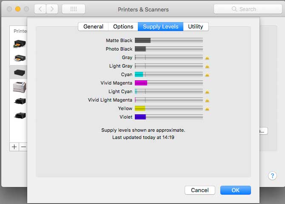
Task: Click the forward navigation arrow
Action: (52, 9)
